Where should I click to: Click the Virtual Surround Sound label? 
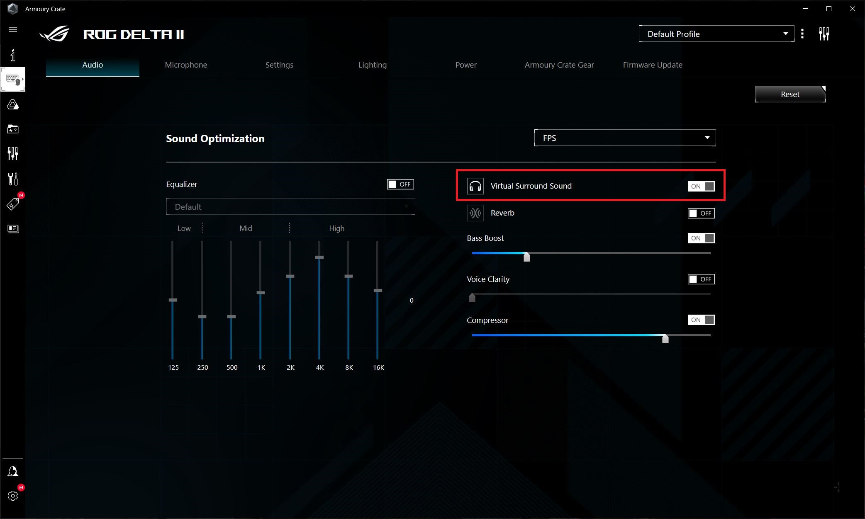click(x=531, y=186)
